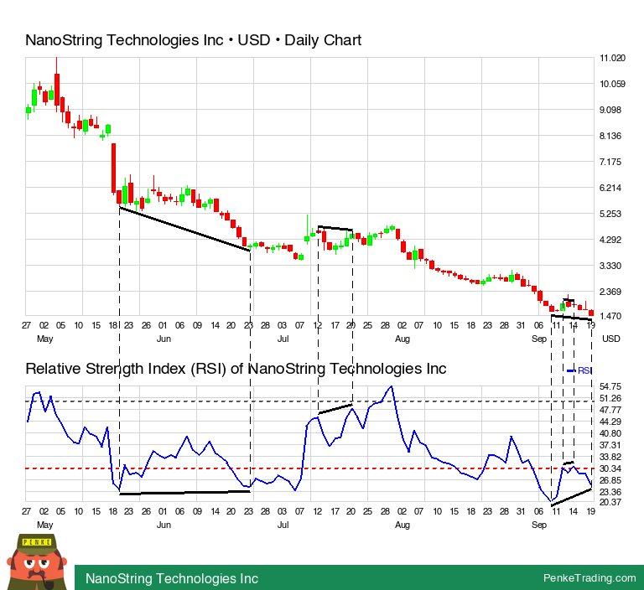Click the 40.80 RSI axis value
The image size is (644, 590).
[x=610, y=433]
